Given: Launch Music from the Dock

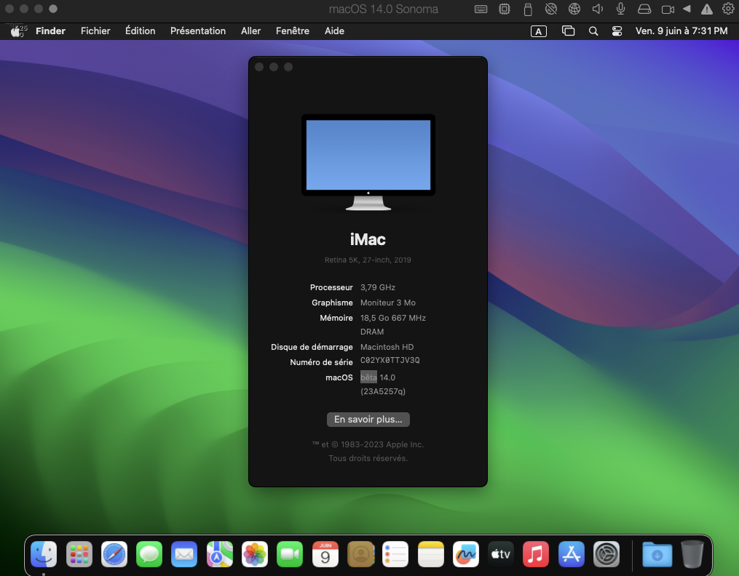Looking at the screenshot, I should coord(536,554).
